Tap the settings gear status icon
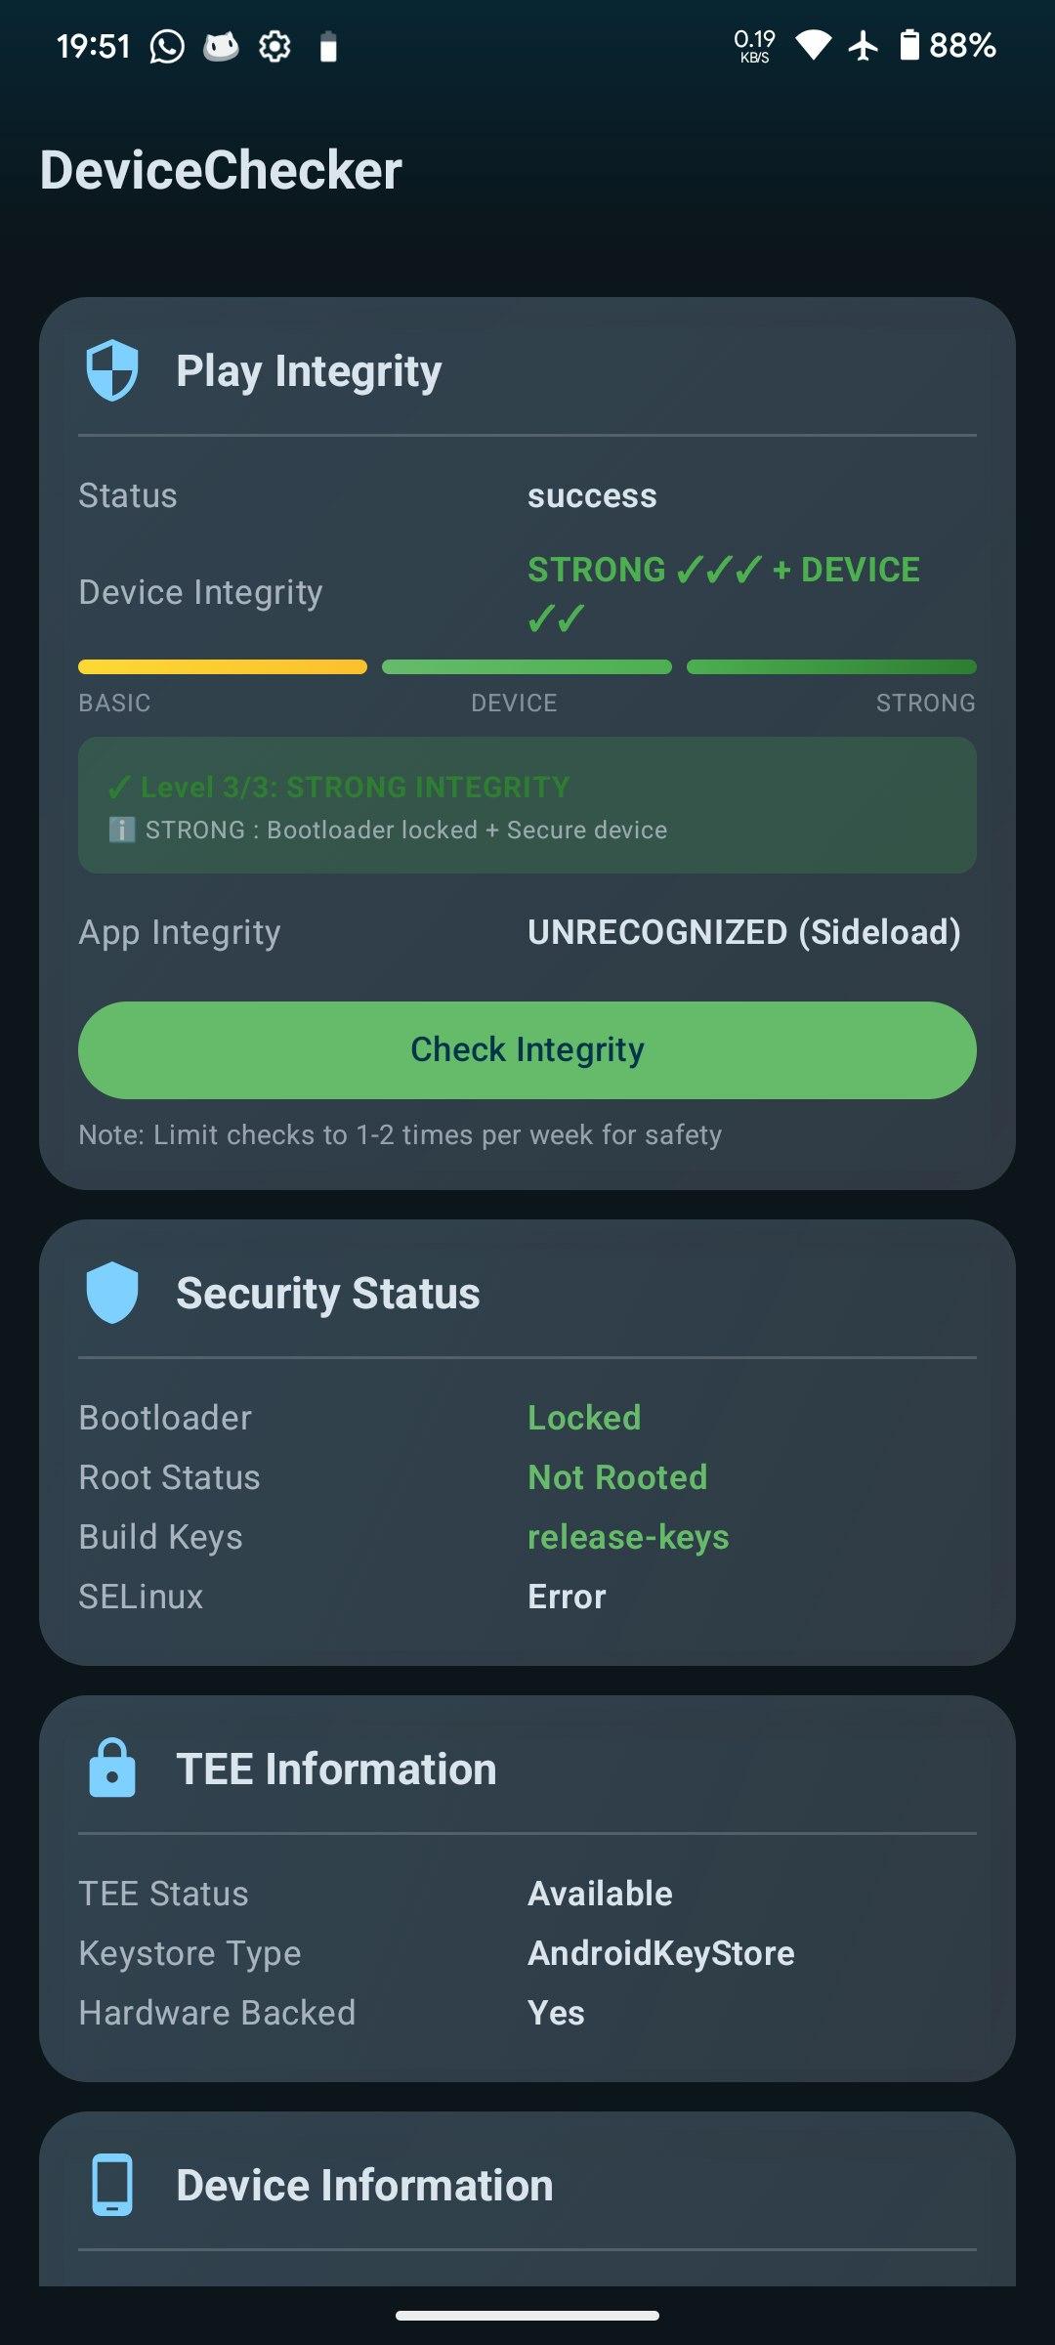 pyautogui.click(x=274, y=46)
